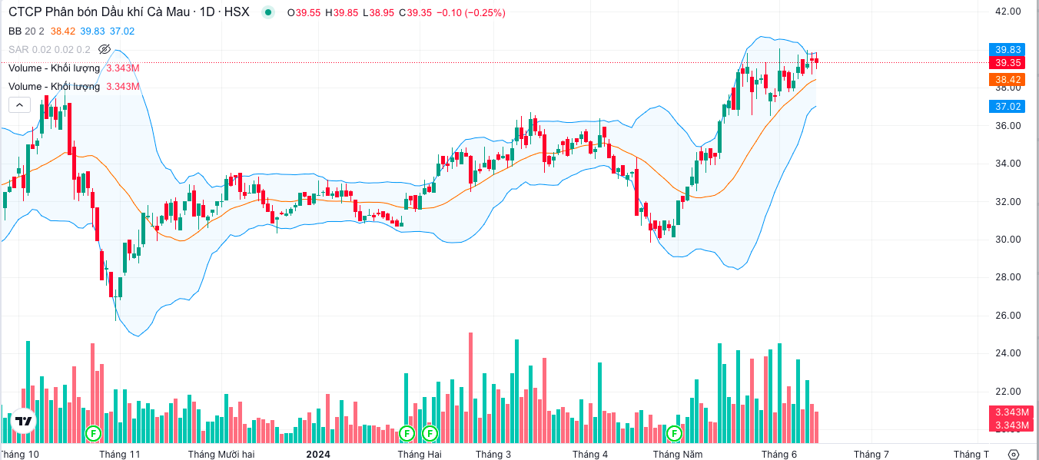This screenshot has height=460, width=1039.
Task: Open the F event marker near Tháng 11
Action: click(94, 433)
